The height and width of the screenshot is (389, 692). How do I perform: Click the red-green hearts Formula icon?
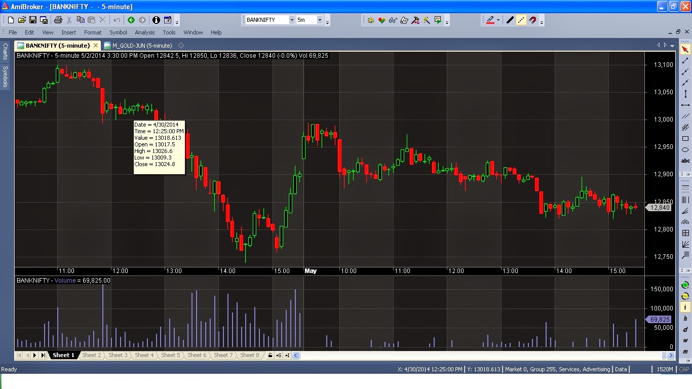click(381, 20)
